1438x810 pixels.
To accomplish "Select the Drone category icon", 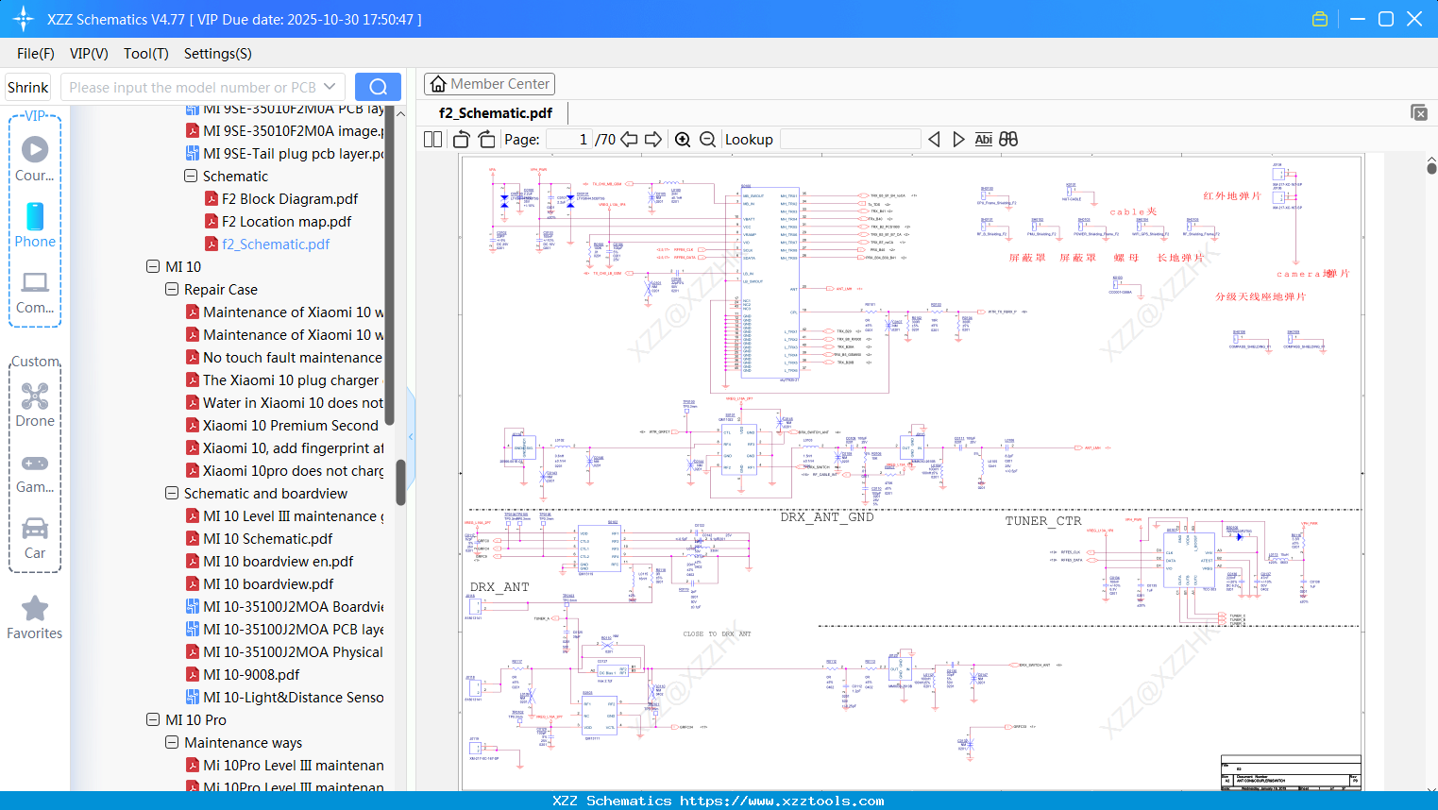I will pyautogui.click(x=35, y=397).
